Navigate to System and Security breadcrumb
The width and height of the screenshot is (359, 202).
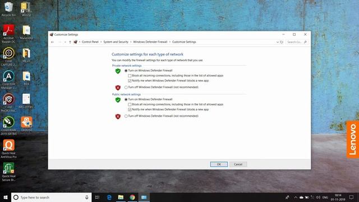pos(116,42)
